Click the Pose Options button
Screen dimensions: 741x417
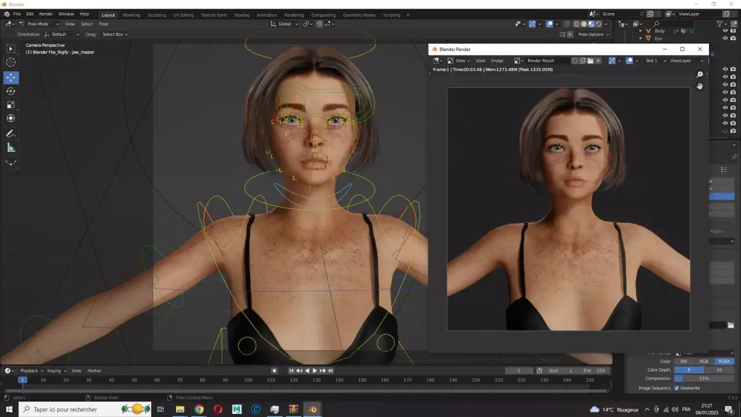point(593,35)
